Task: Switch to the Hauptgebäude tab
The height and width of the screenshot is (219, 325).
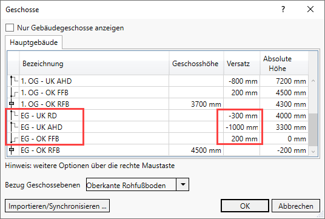Action: click(x=33, y=42)
